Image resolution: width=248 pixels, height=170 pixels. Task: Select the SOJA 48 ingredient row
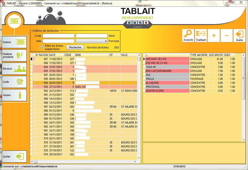click(x=189, y=67)
